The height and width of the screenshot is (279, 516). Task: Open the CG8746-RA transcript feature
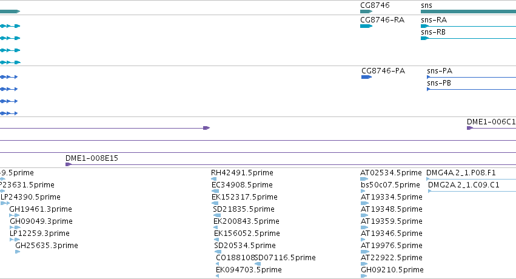click(366, 26)
